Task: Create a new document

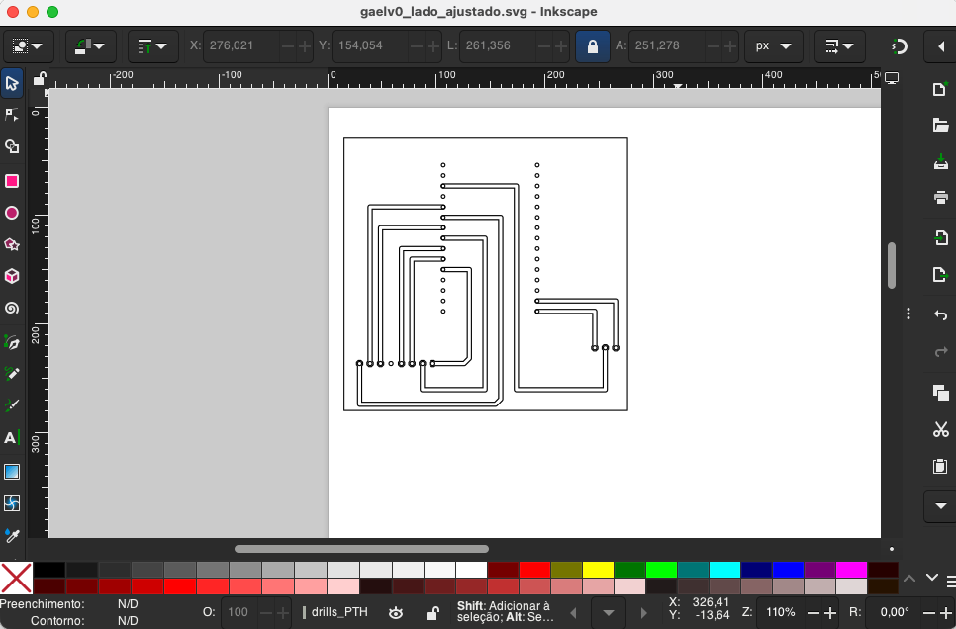Action: [940, 89]
